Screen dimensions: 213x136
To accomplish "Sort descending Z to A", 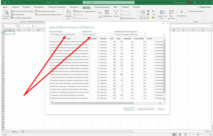I will 100,17.
